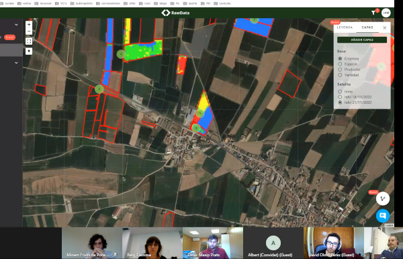Switch to the LEYENDA tab

345,27
